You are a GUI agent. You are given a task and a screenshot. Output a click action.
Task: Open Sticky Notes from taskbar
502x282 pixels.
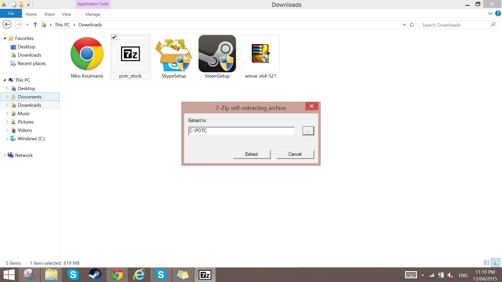[x=183, y=275]
